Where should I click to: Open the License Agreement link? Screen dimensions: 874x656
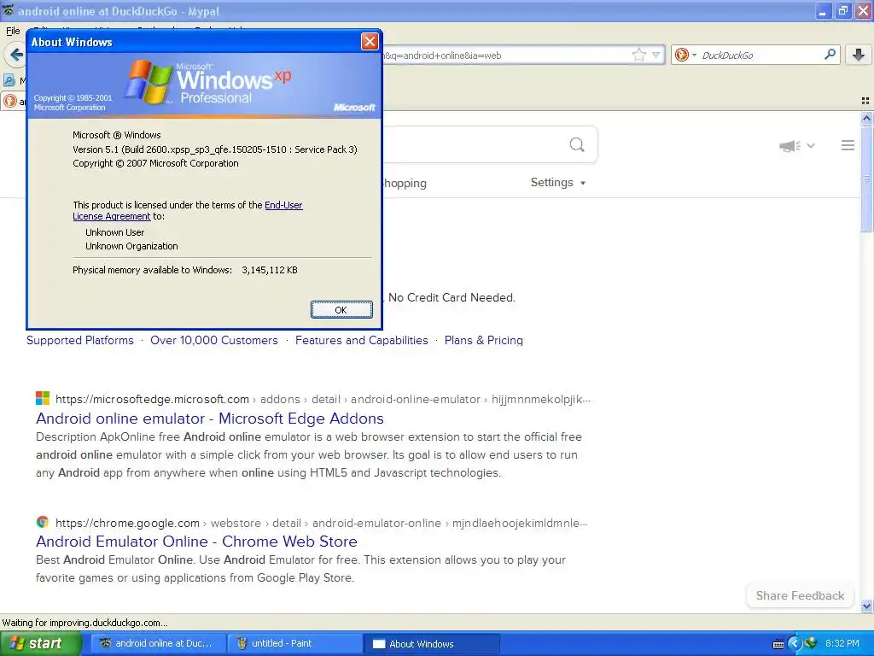click(x=112, y=216)
